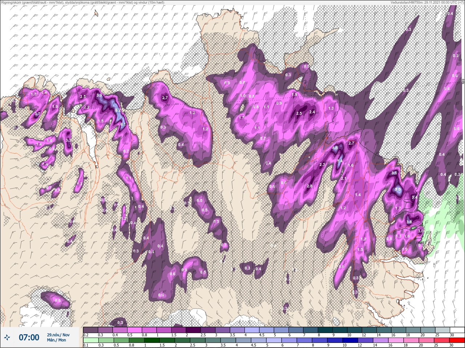Pick the white swatch ending the top legend row
Screen dimensions: 465x348
(457, 329)
